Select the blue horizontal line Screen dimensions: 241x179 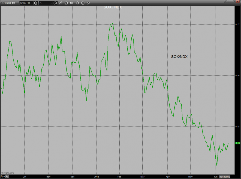click(x=82, y=94)
